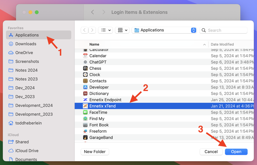Select the Ennetix xTend app icon
The height and width of the screenshot is (165, 257).
point(85,106)
